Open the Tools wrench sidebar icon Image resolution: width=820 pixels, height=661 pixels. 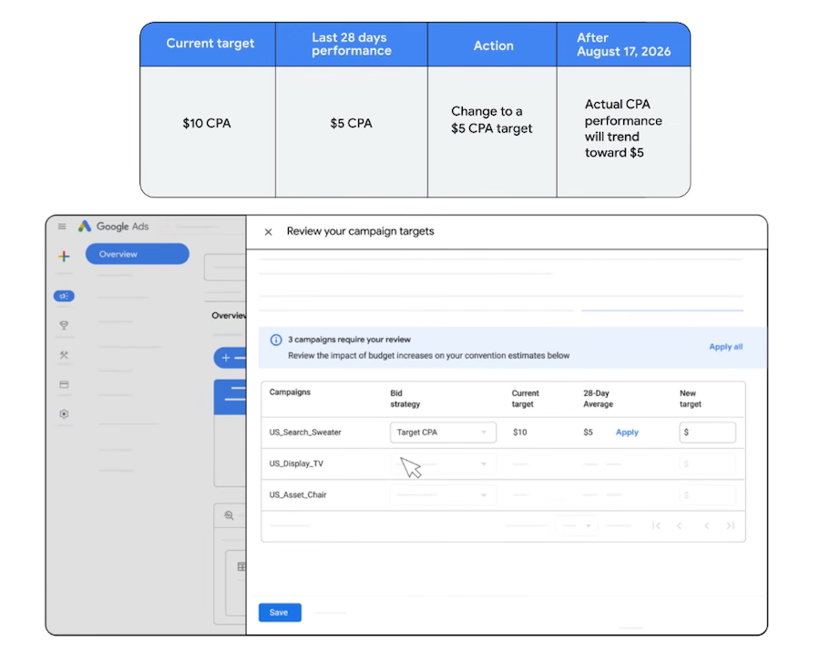pyautogui.click(x=64, y=355)
